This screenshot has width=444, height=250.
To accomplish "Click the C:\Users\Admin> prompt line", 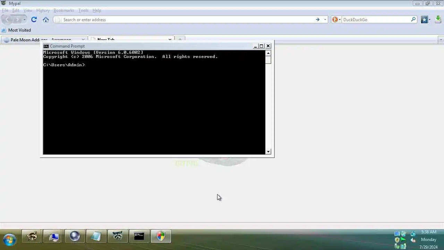I will pyautogui.click(x=64, y=65).
